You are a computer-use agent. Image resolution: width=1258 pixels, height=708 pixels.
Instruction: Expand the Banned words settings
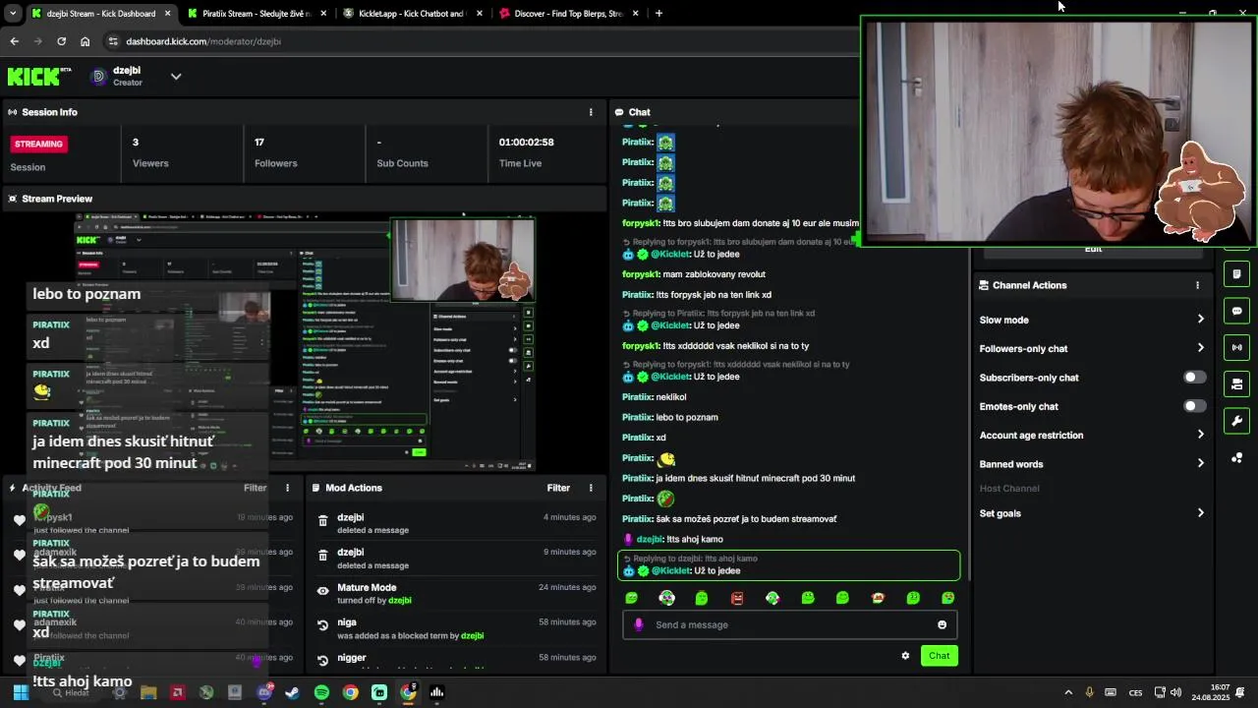click(1091, 464)
